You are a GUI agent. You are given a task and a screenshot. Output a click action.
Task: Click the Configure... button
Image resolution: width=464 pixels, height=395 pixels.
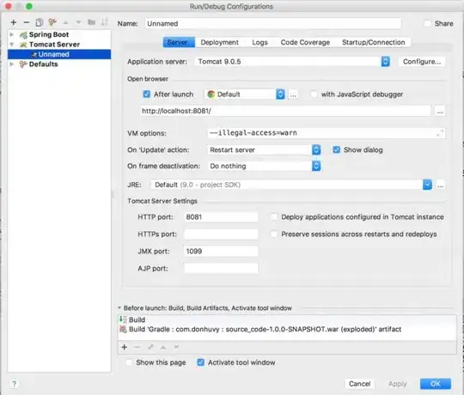pos(422,62)
